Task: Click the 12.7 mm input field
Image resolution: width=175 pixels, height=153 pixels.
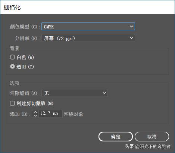Action: pos(50,114)
